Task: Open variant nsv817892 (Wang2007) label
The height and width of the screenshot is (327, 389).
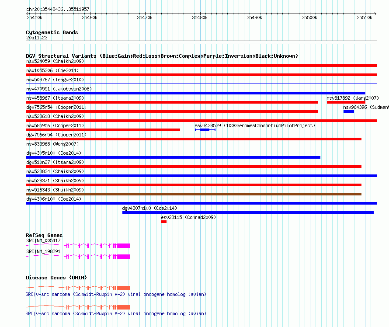Action: 353,98
